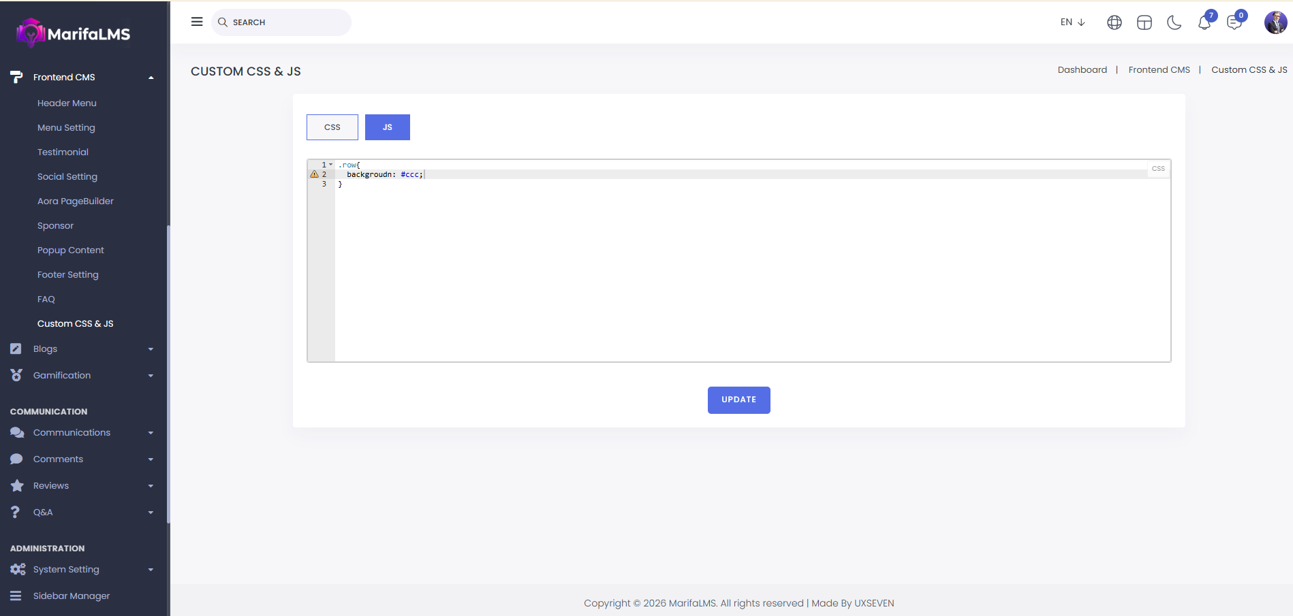Open the chat messages icon
Screen dimensions: 1293x616
pyautogui.click(x=1234, y=22)
